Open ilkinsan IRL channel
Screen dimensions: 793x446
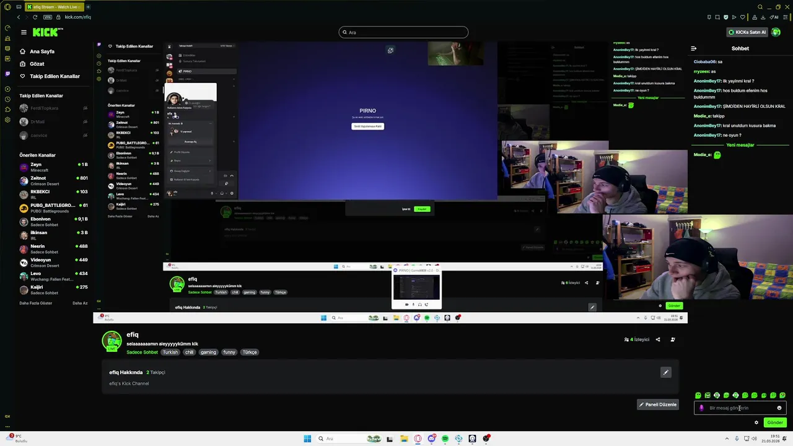[x=53, y=235]
